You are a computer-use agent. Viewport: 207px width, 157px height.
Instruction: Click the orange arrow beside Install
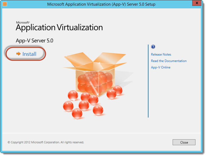19,54
